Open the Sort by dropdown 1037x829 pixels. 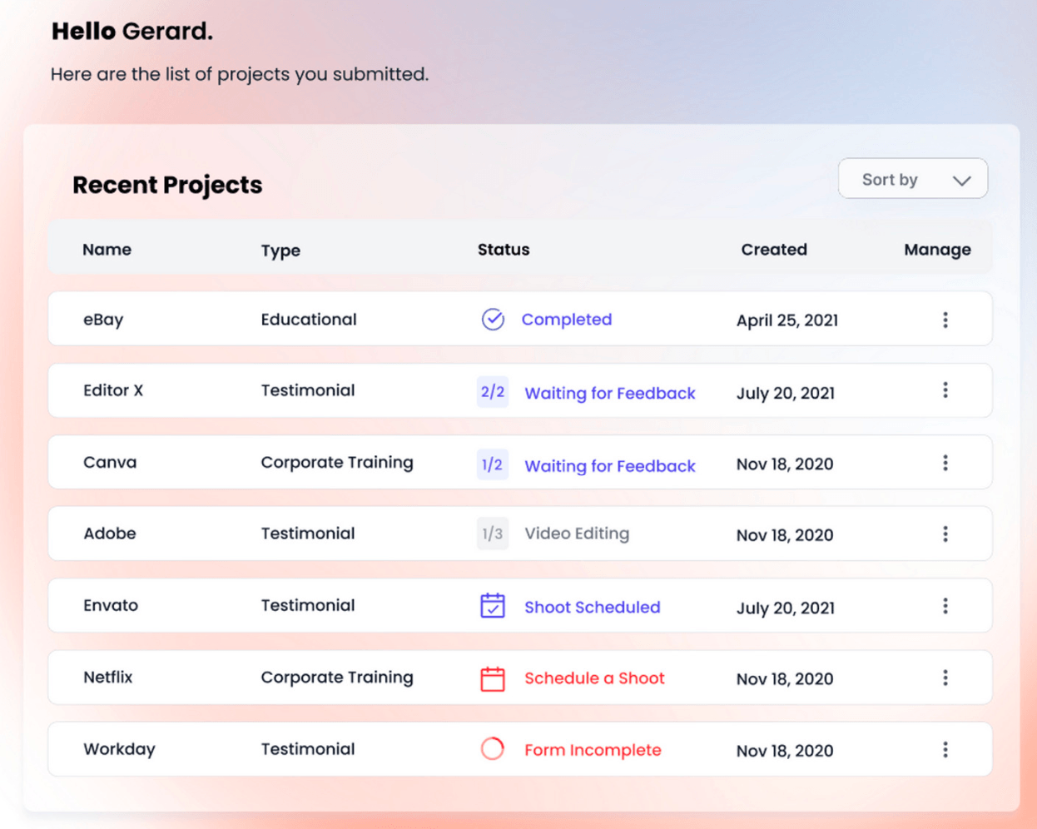(912, 179)
